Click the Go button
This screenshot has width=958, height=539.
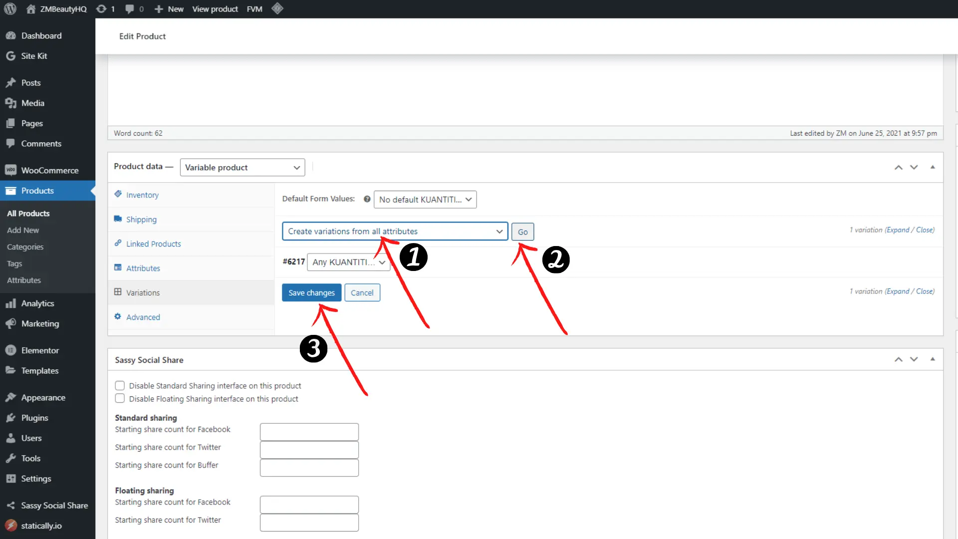522,232
